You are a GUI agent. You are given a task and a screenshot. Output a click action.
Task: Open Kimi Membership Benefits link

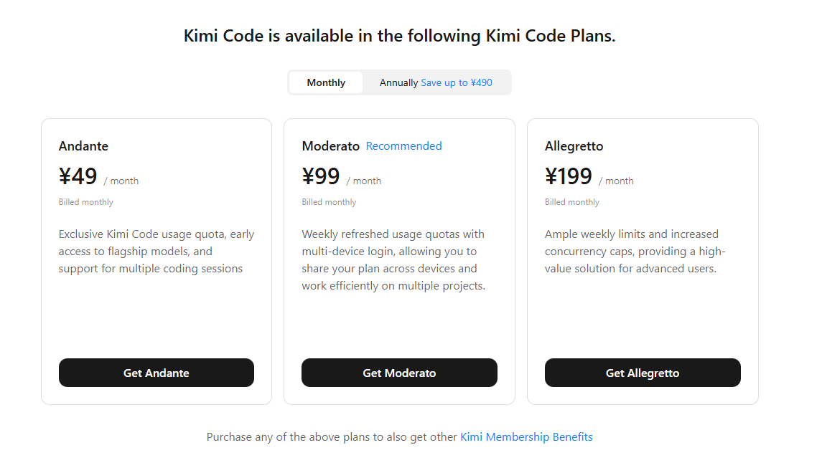(526, 437)
